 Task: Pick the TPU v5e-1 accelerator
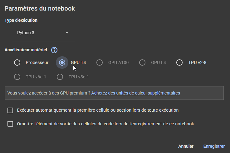[60, 77]
